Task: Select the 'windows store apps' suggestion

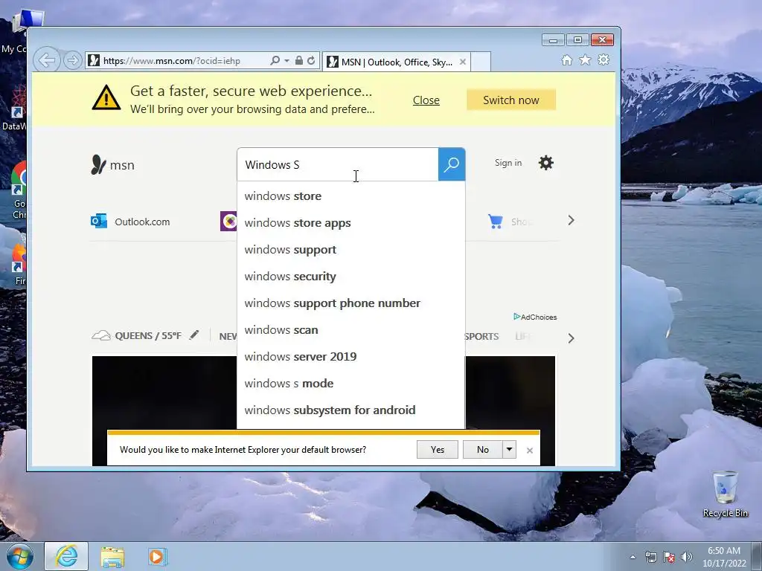Action: click(x=351, y=223)
